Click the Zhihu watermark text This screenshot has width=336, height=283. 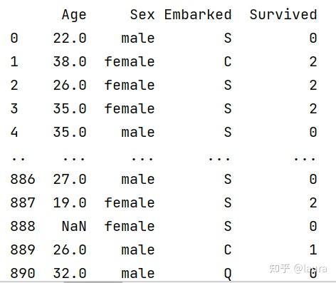(298, 269)
